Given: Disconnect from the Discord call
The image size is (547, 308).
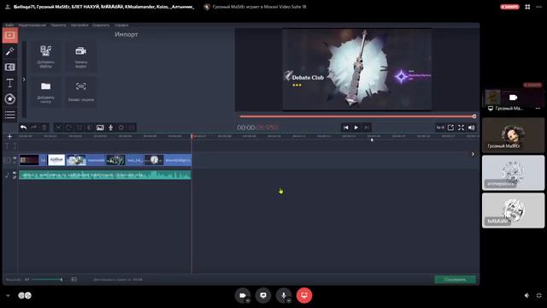Looking at the screenshot, I should pos(304,295).
